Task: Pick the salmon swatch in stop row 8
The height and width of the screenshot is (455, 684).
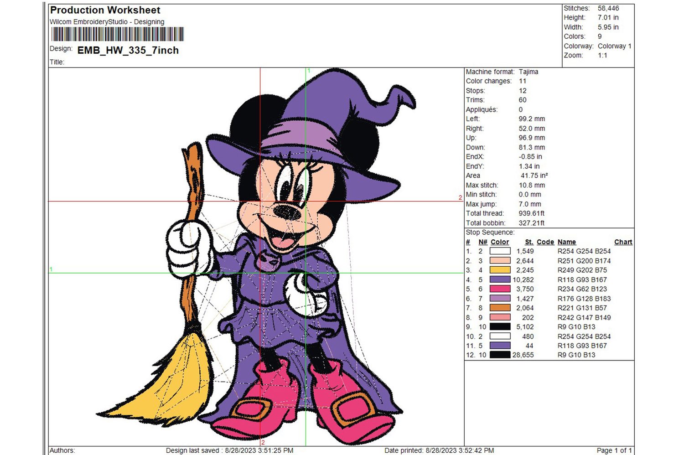Action: click(500, 317)
